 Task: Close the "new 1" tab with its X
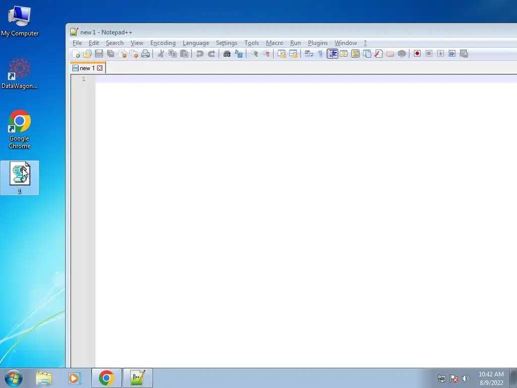[x=99, y=68]
